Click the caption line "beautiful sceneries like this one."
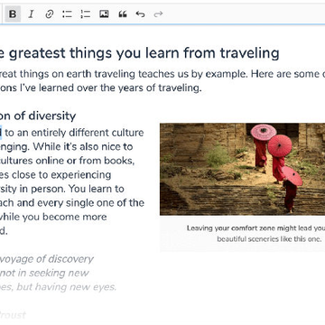The height and width of the screenshot is (325, 325). [269, 239]
